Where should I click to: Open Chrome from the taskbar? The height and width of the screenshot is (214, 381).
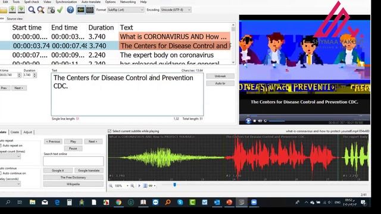coord(118,202)
